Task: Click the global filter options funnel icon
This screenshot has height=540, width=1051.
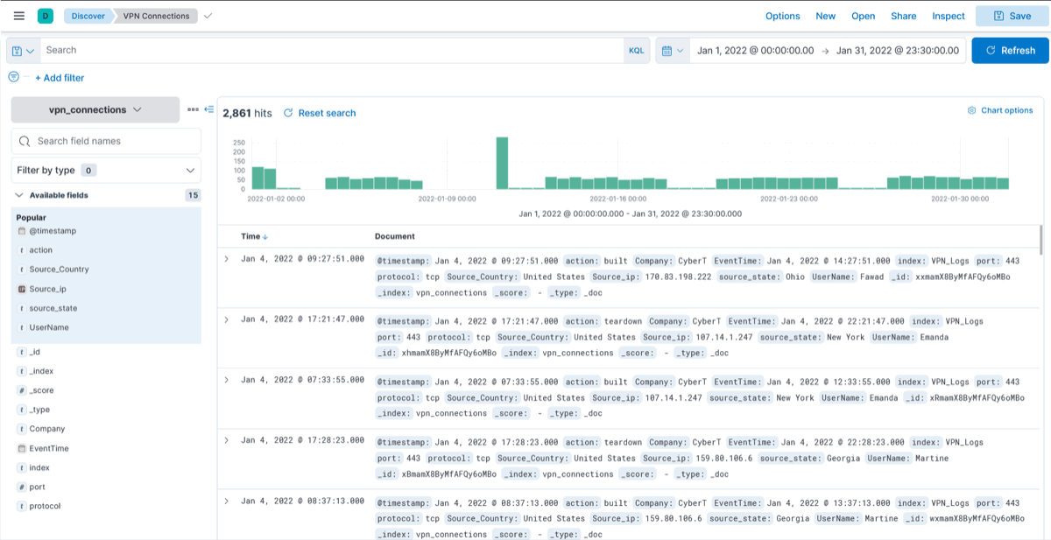Action: pos(12,78)
